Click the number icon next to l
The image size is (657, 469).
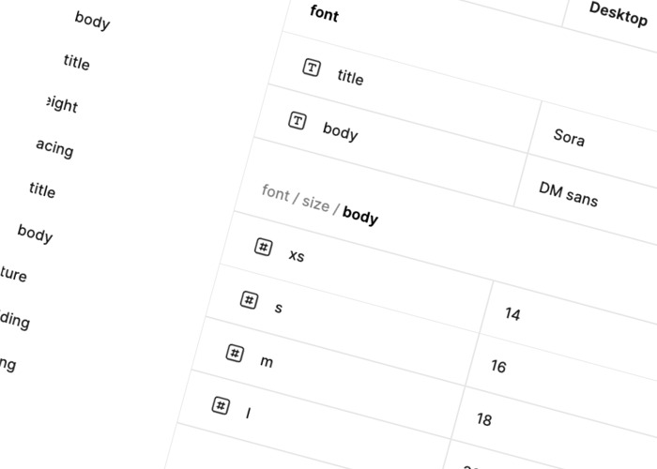click(221, 406)
